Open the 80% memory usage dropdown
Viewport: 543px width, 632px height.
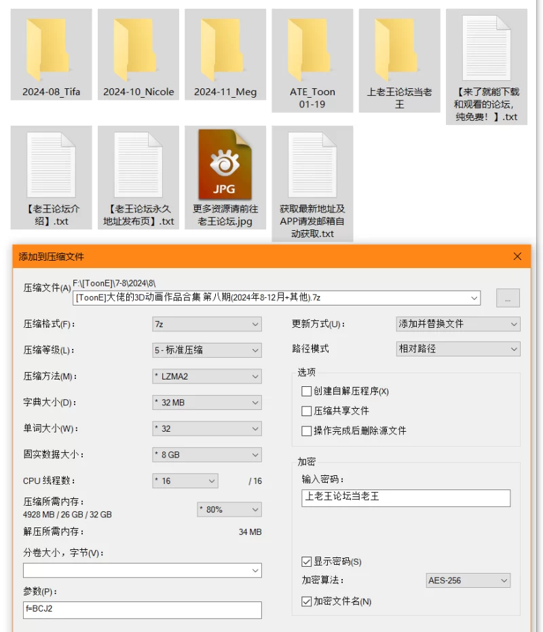(229, 509)
